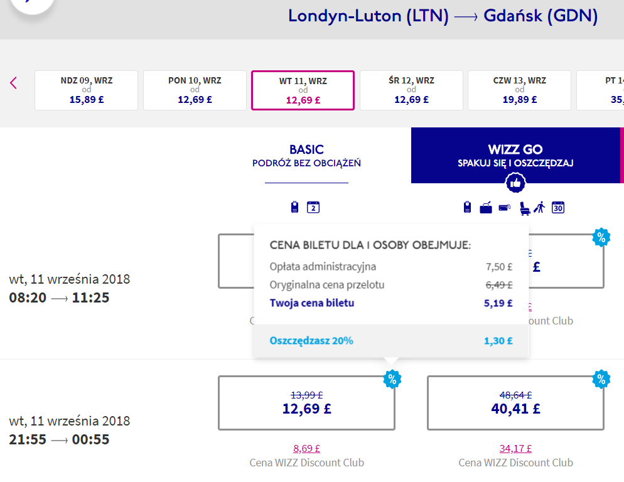The height and width of the screenshot is (482, 624).
Task: Click the WIZZ GO seat selection icon
Action: 525,208
